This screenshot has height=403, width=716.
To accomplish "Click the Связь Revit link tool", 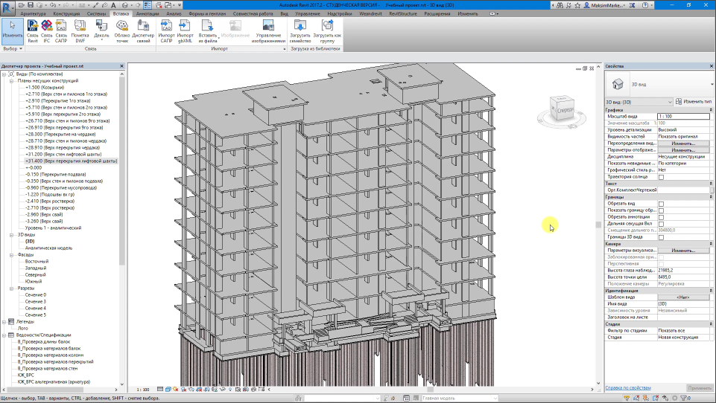I will tap(33, 31).
